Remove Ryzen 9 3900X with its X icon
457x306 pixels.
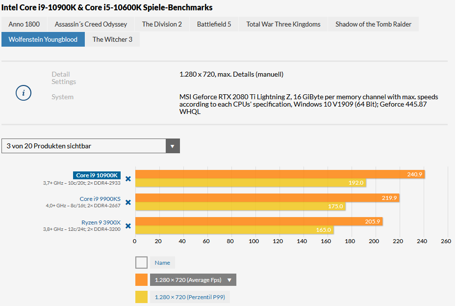128,226
